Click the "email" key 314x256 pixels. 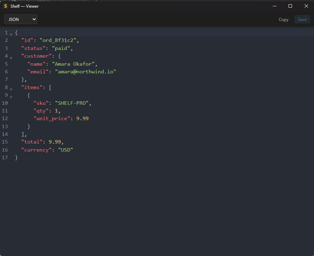[38, 72]
